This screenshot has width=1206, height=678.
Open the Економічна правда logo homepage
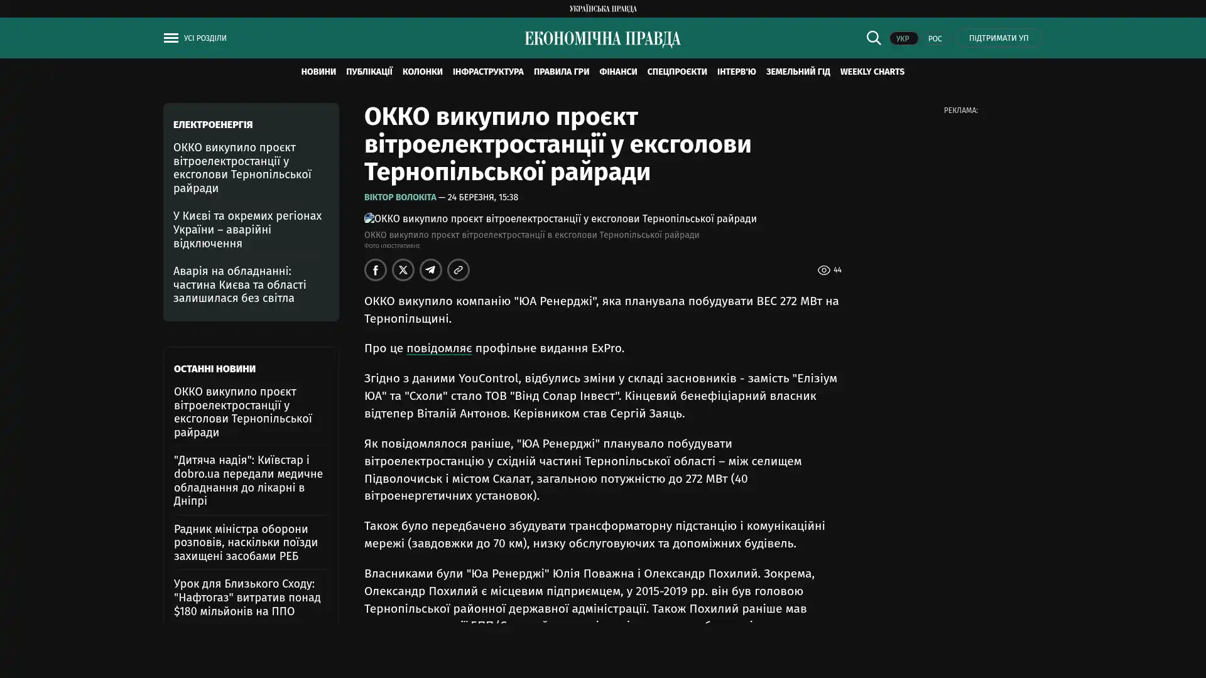click(x=603, y=38)
